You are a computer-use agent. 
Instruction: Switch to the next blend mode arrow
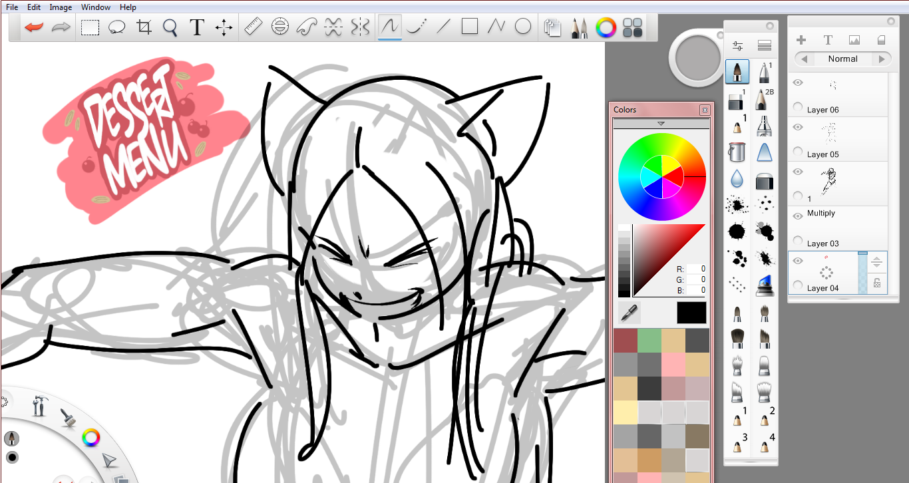click(x=882, y=59)
